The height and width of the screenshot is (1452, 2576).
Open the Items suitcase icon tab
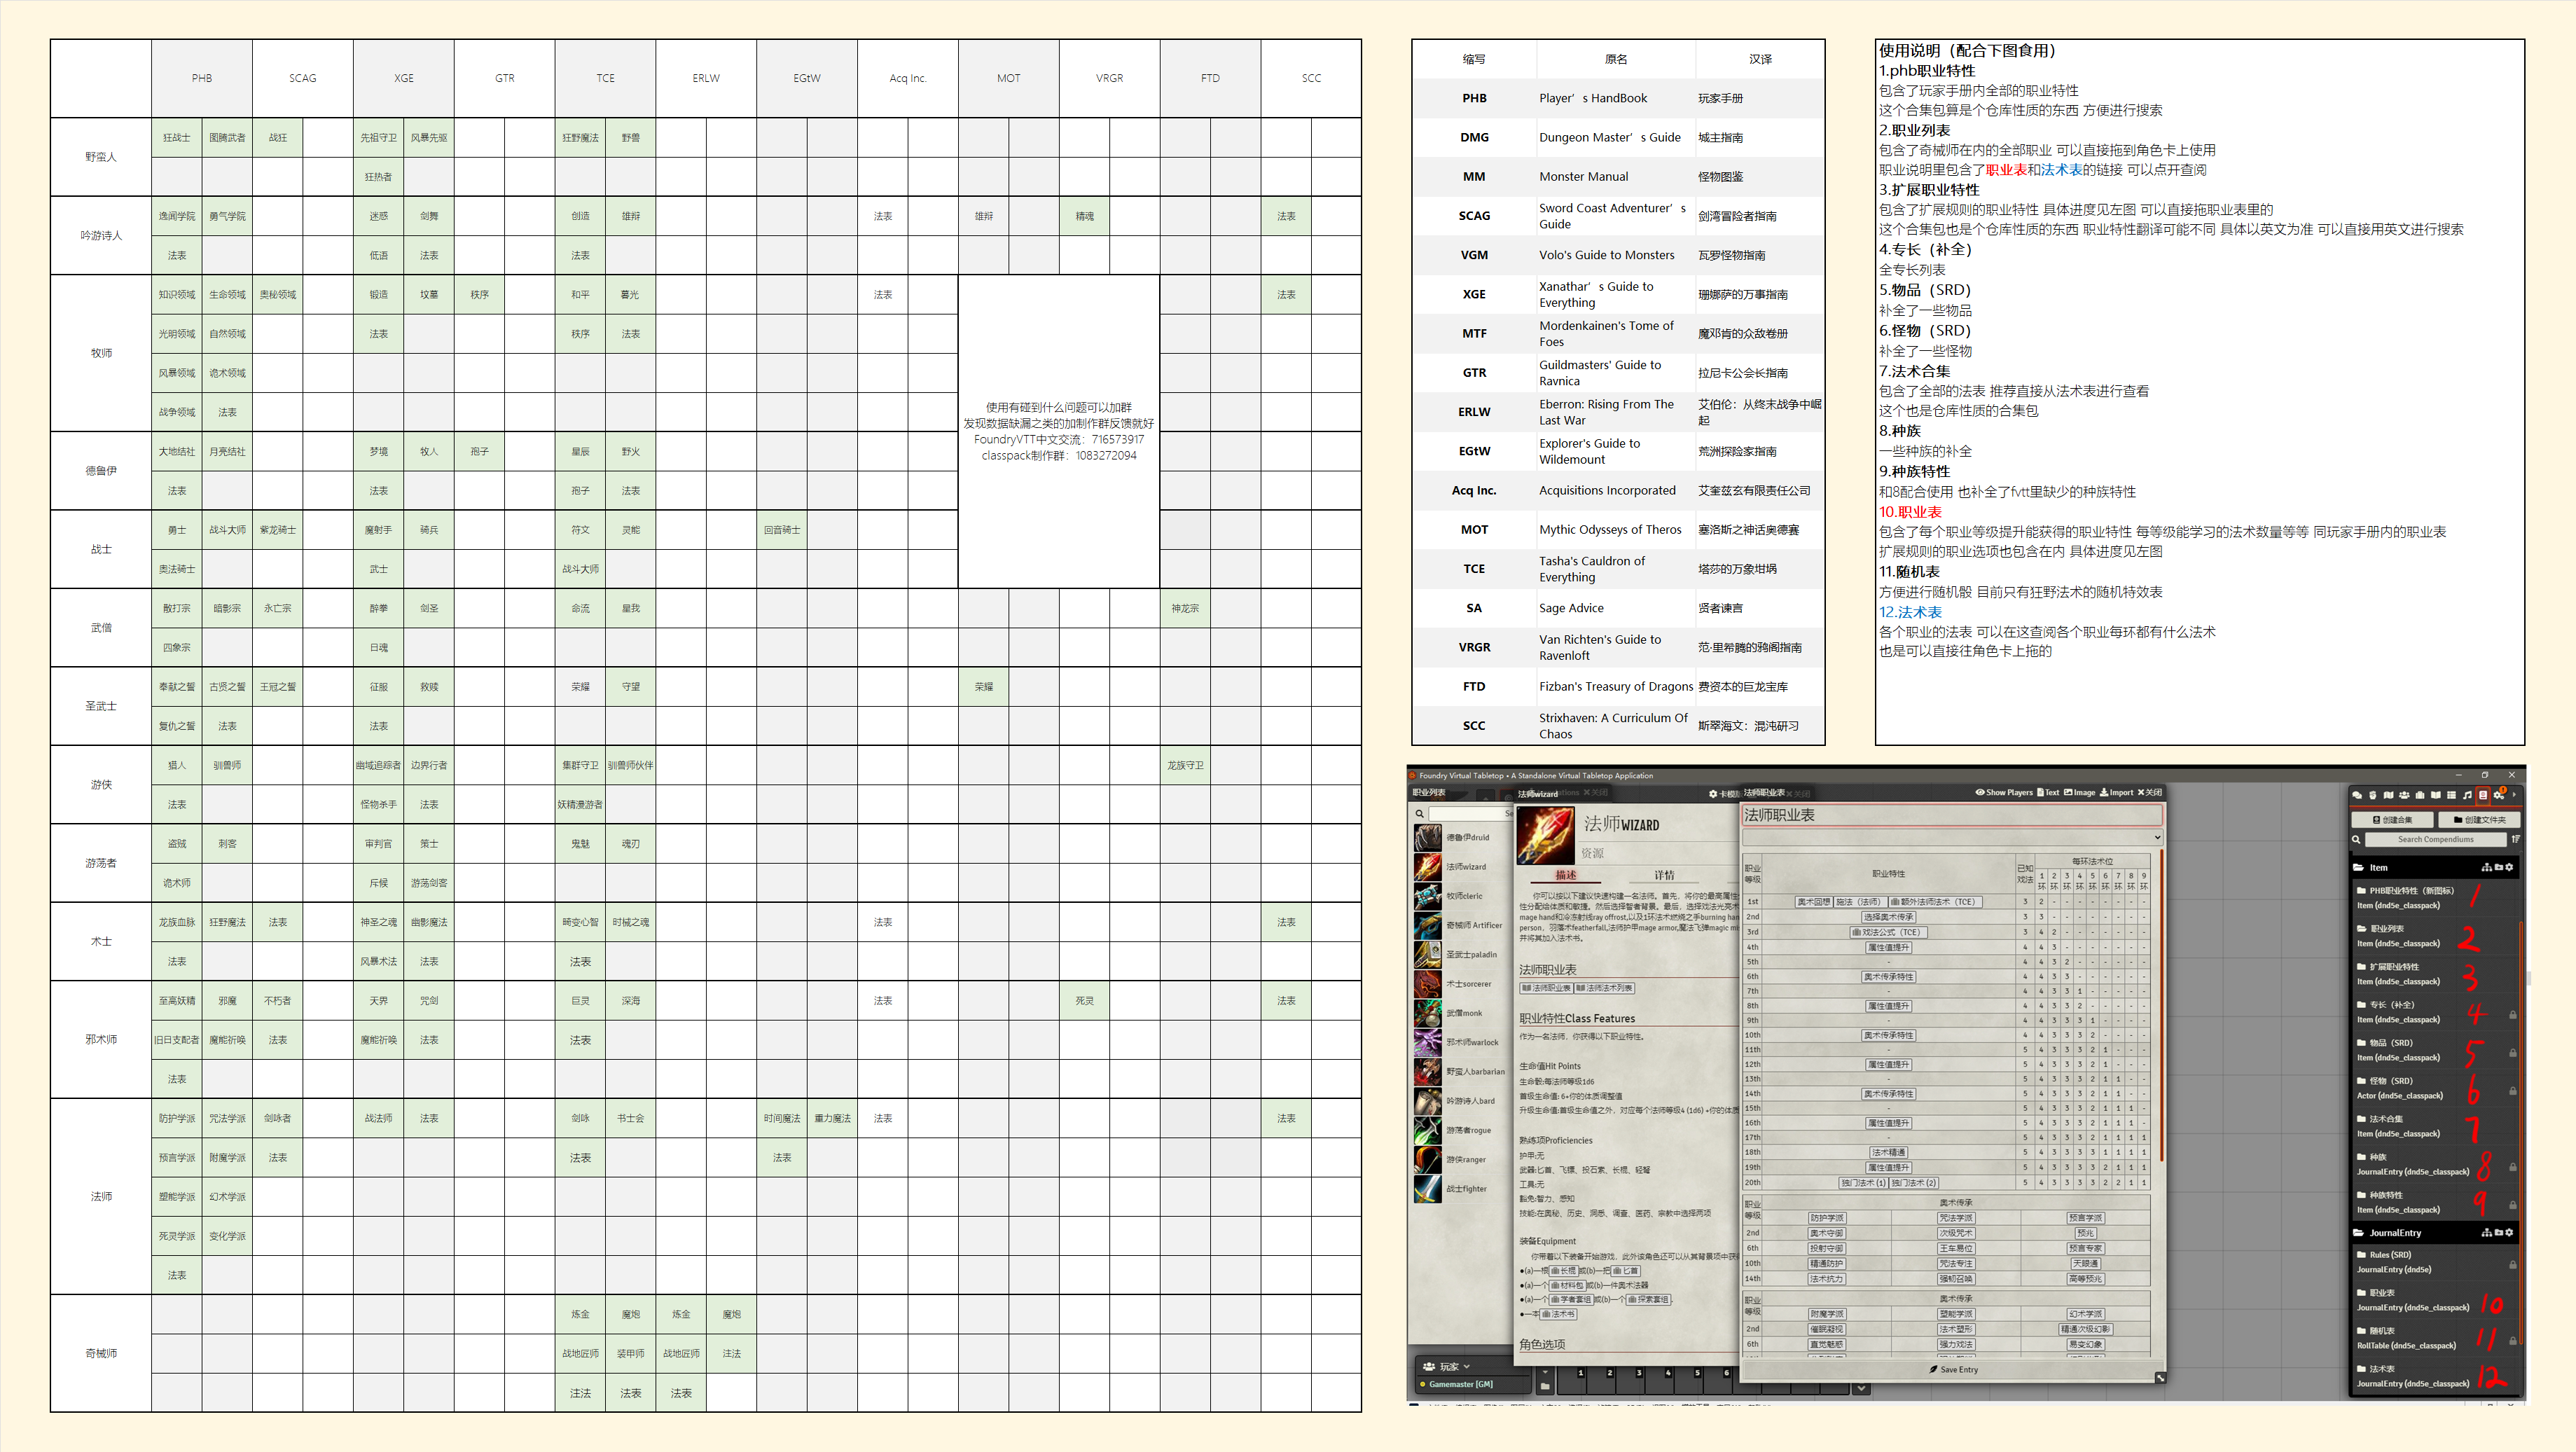pyautogui.click(x=2420, y=795)
